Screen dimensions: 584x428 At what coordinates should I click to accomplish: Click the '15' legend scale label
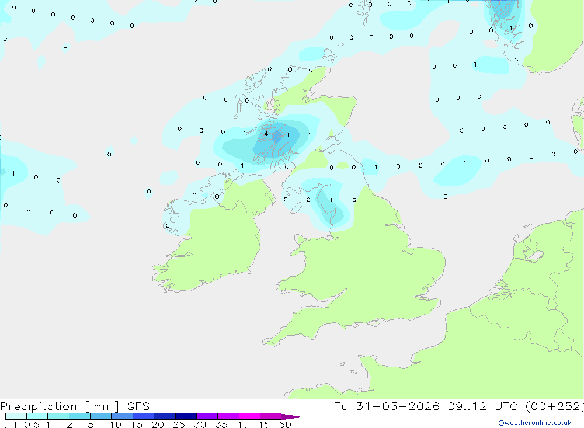coord(136,424)
